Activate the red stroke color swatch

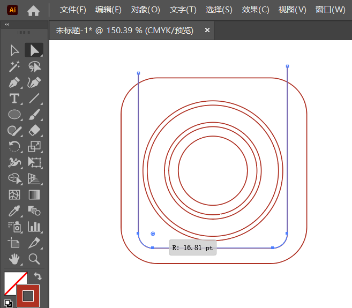coord(28,295)
